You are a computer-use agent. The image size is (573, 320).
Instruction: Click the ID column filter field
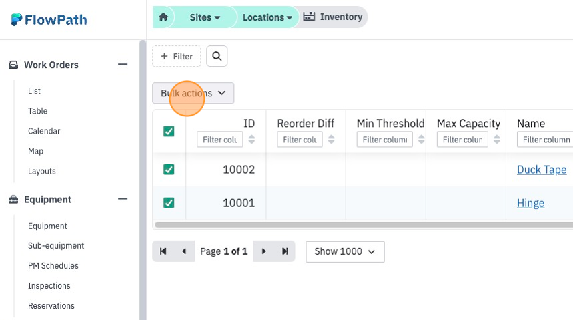pyautogui.click(x=220, y=140)
